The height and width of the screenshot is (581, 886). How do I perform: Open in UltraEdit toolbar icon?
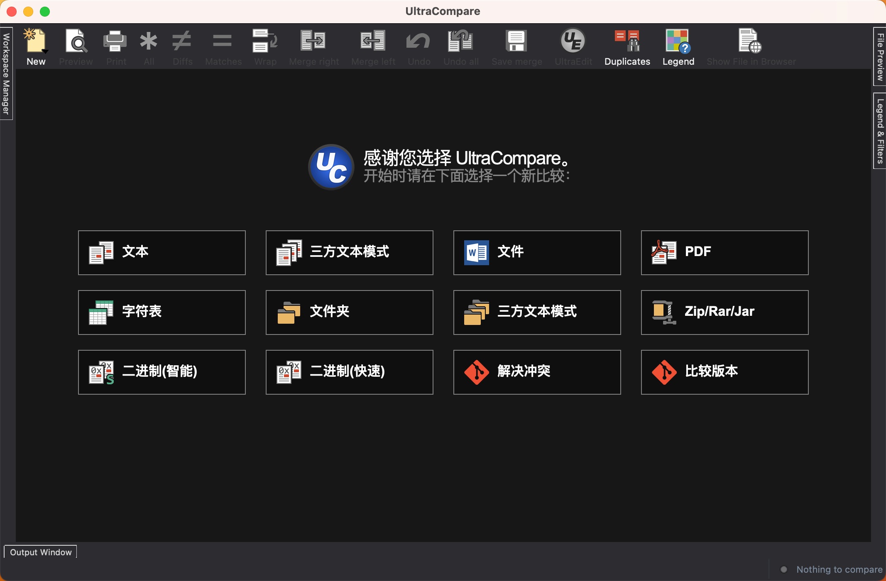pyautogui.click(x=573, y=40)
